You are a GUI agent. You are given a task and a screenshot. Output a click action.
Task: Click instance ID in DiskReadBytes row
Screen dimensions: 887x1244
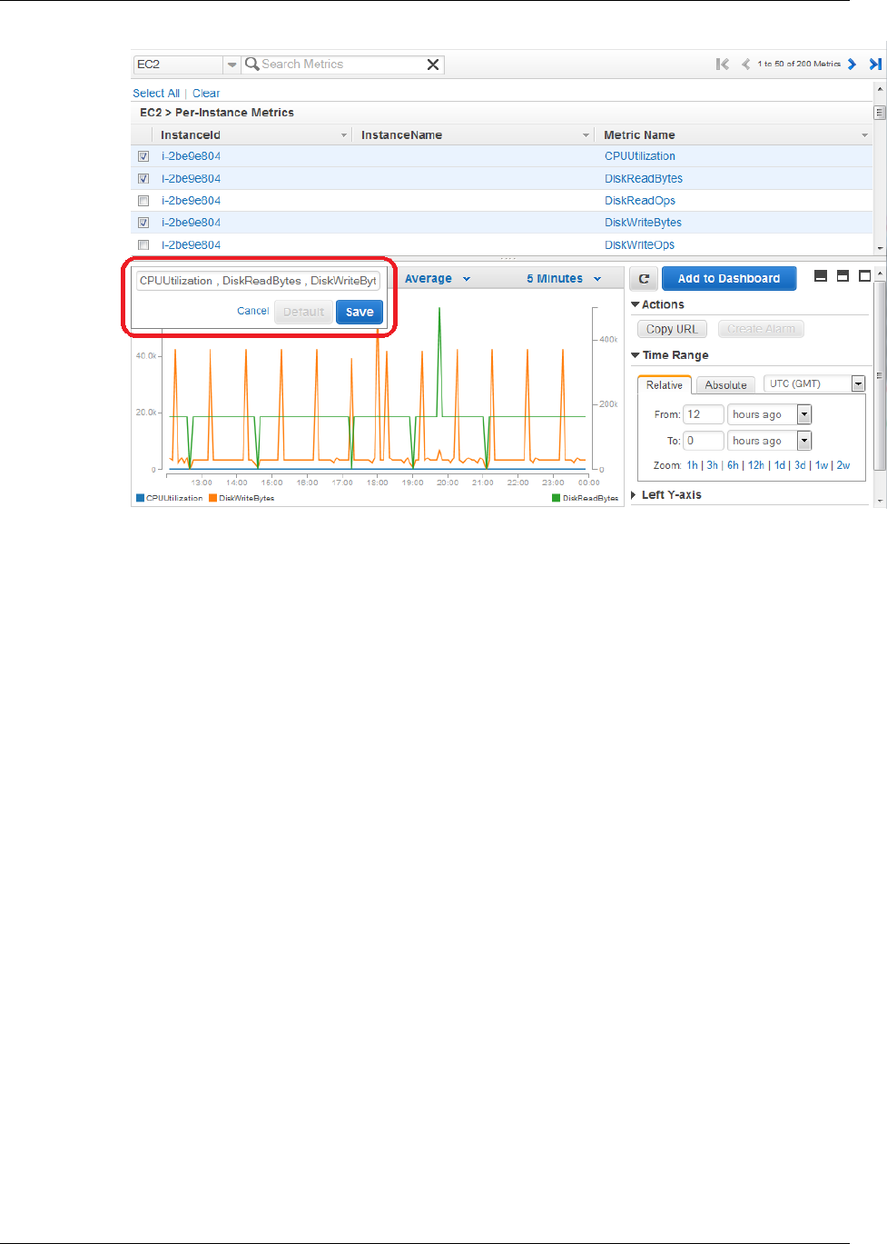[x=191, y=179]
